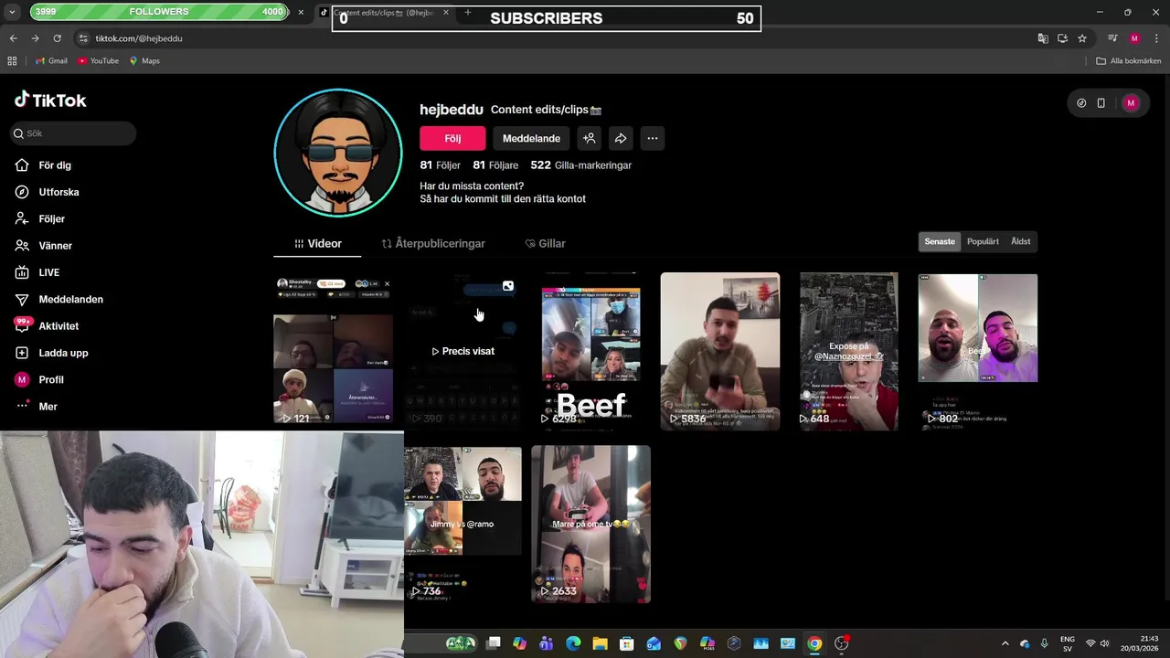The height and width of the screenshot is (658, 1170).
Task: Open the YouTube bookmark
Action: click(98, 60)
